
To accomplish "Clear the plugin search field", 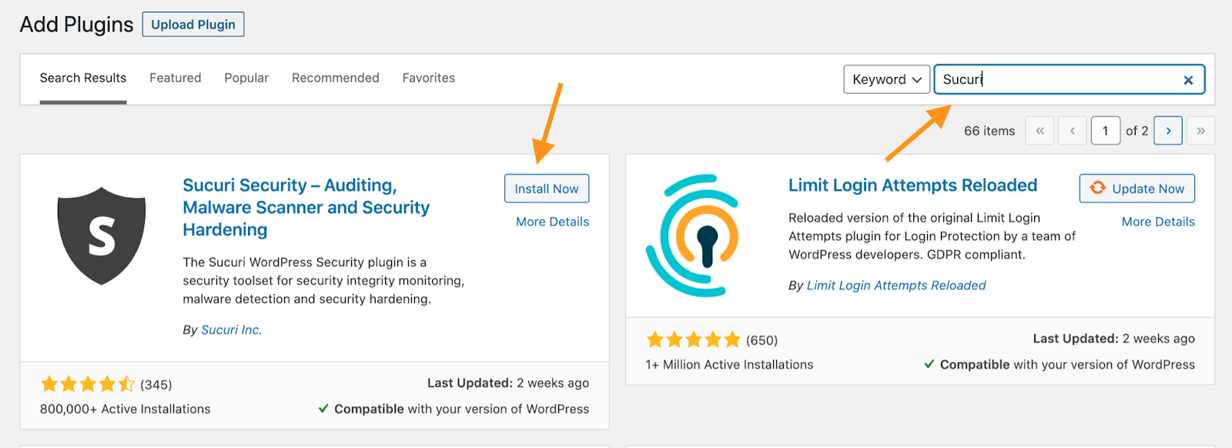I will coord(1188,80).
